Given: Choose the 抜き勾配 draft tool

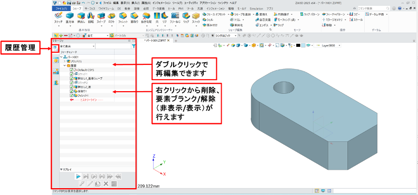Looking at the screenshot, I should click(x=146, y=18).
